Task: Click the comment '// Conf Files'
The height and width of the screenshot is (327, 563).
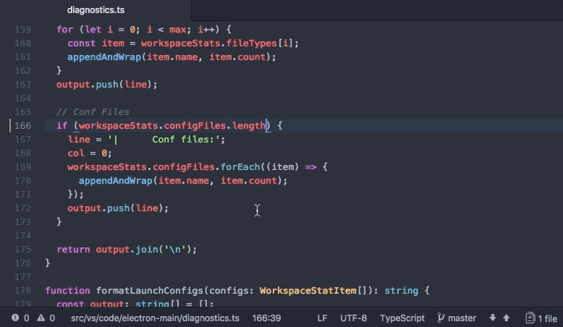Action: click(93, 112)
